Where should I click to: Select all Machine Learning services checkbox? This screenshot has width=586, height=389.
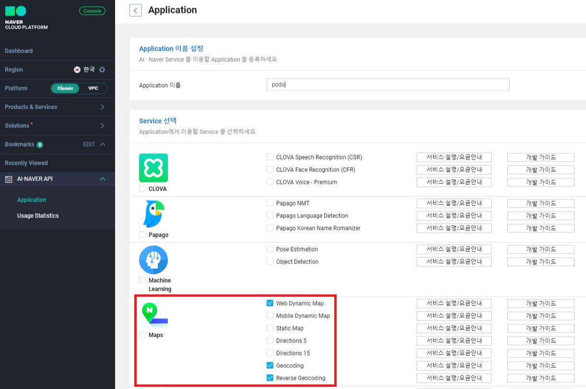tap(142, 280)
